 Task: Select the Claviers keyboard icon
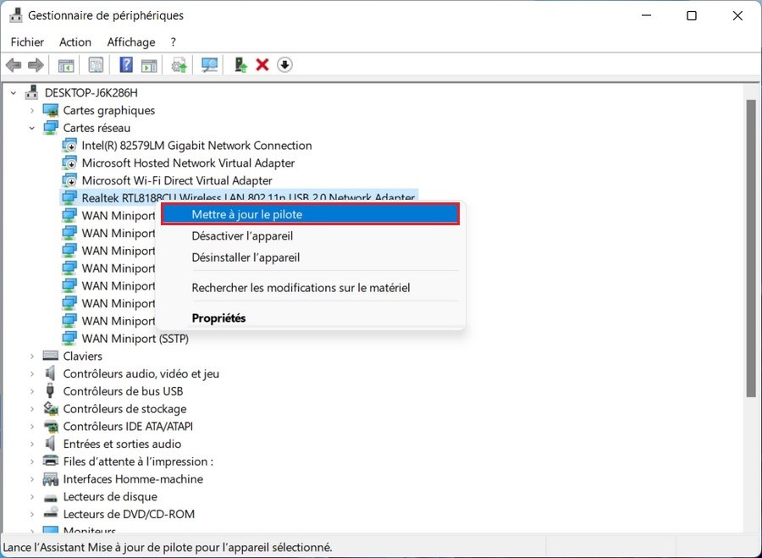click(51, 356)
